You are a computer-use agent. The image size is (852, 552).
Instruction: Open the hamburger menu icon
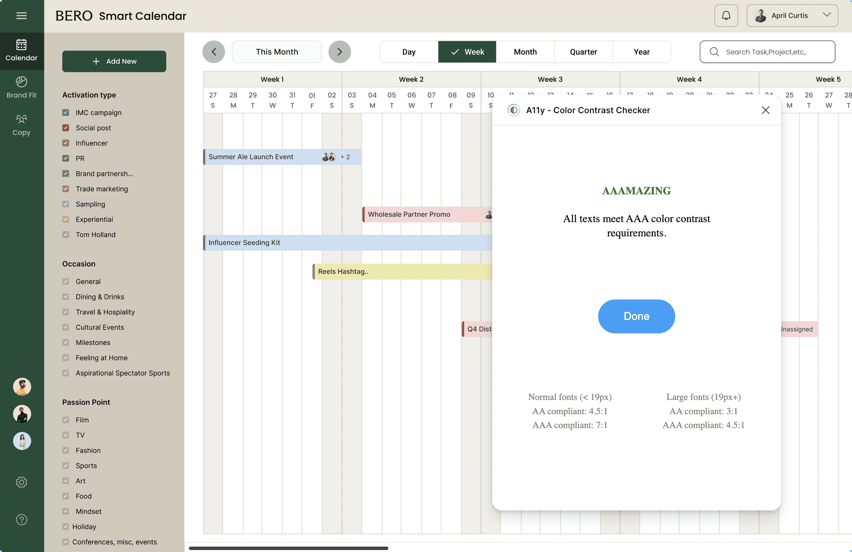coord(22,16)
